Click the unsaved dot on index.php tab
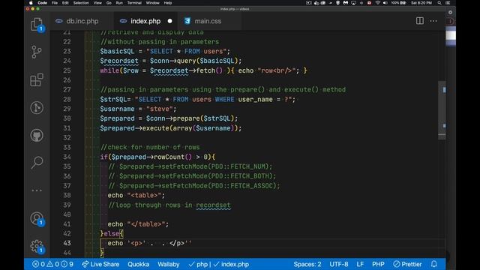Image resolution: width=480 pixels, height=270 pixels. coord(170,21)
